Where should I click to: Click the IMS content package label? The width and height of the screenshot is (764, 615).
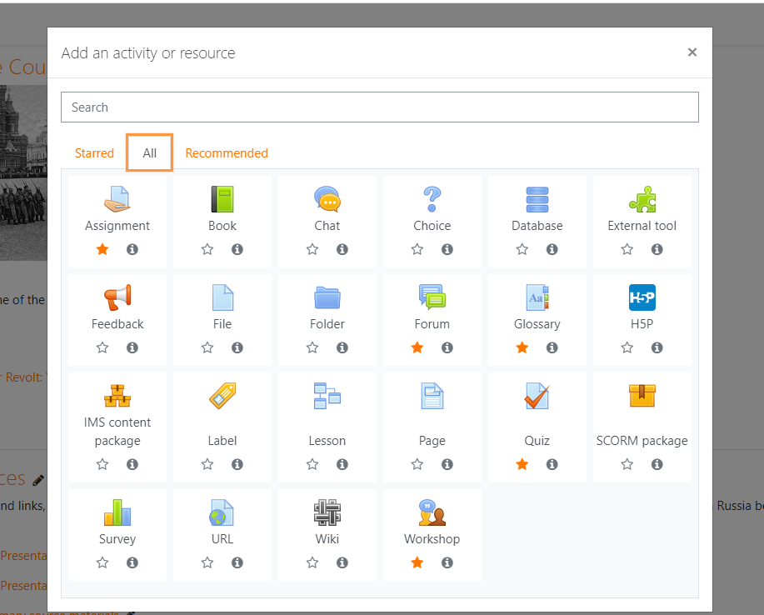click(117, 432)
